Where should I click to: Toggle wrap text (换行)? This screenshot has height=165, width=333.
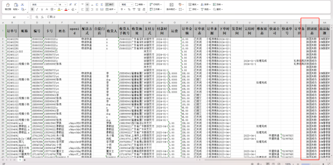[x=109, y=4]
